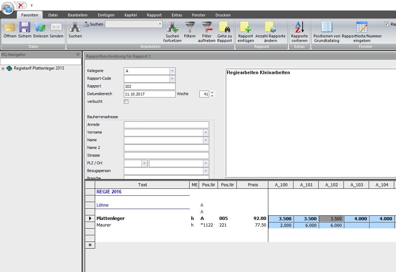Open Positionen von Grundkatalog
This screenshot has height=272, width=396.
[x=327, y=27]
